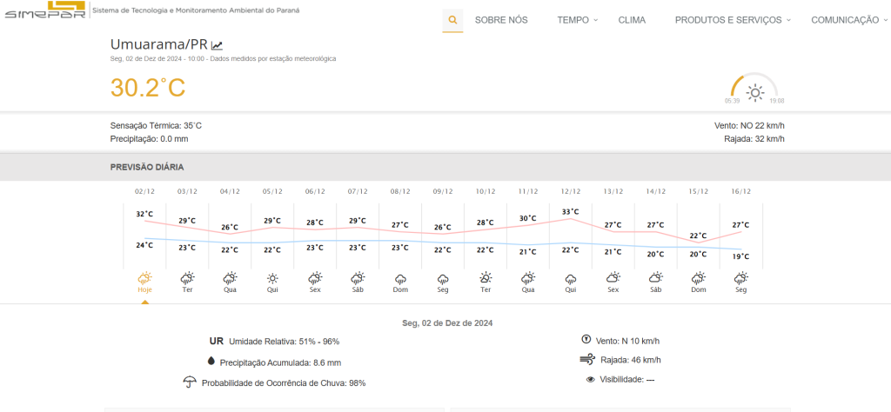Select the rain icon for Qui 12/12

pyautogui.click(x=571, y=279)
